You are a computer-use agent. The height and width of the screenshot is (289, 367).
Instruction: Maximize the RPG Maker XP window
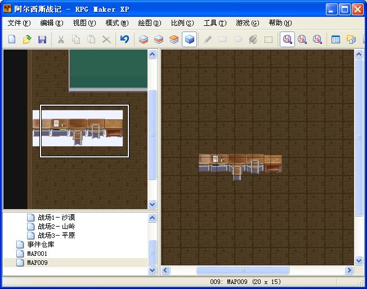click(344, 10)
